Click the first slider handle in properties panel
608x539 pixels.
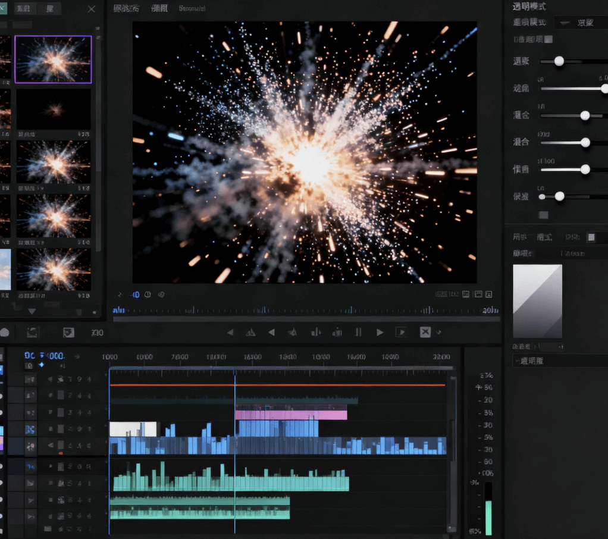click(x=559, y=61)
